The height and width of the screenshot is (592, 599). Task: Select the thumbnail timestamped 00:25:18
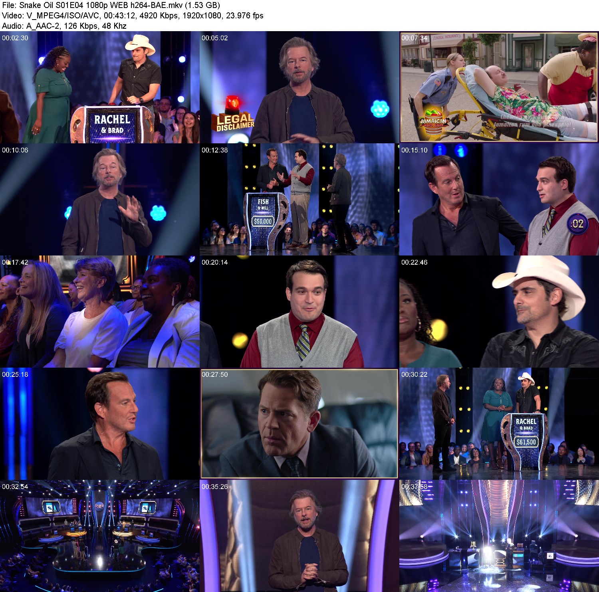click(x=100, y=424)
